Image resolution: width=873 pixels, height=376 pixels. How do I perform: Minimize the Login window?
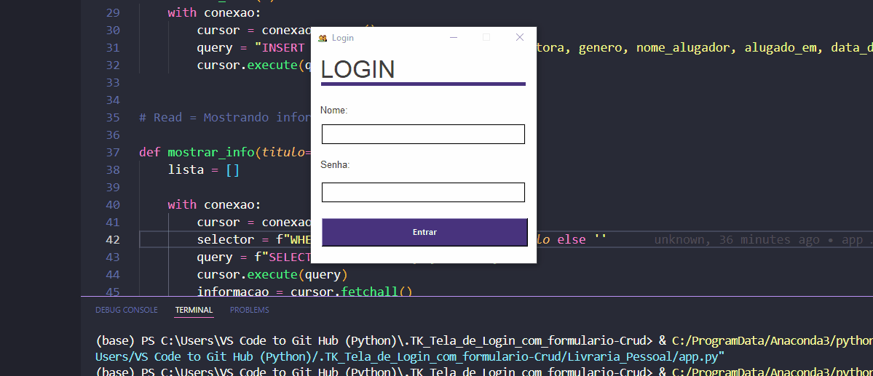pyautogui.click(x=453, y=37)
